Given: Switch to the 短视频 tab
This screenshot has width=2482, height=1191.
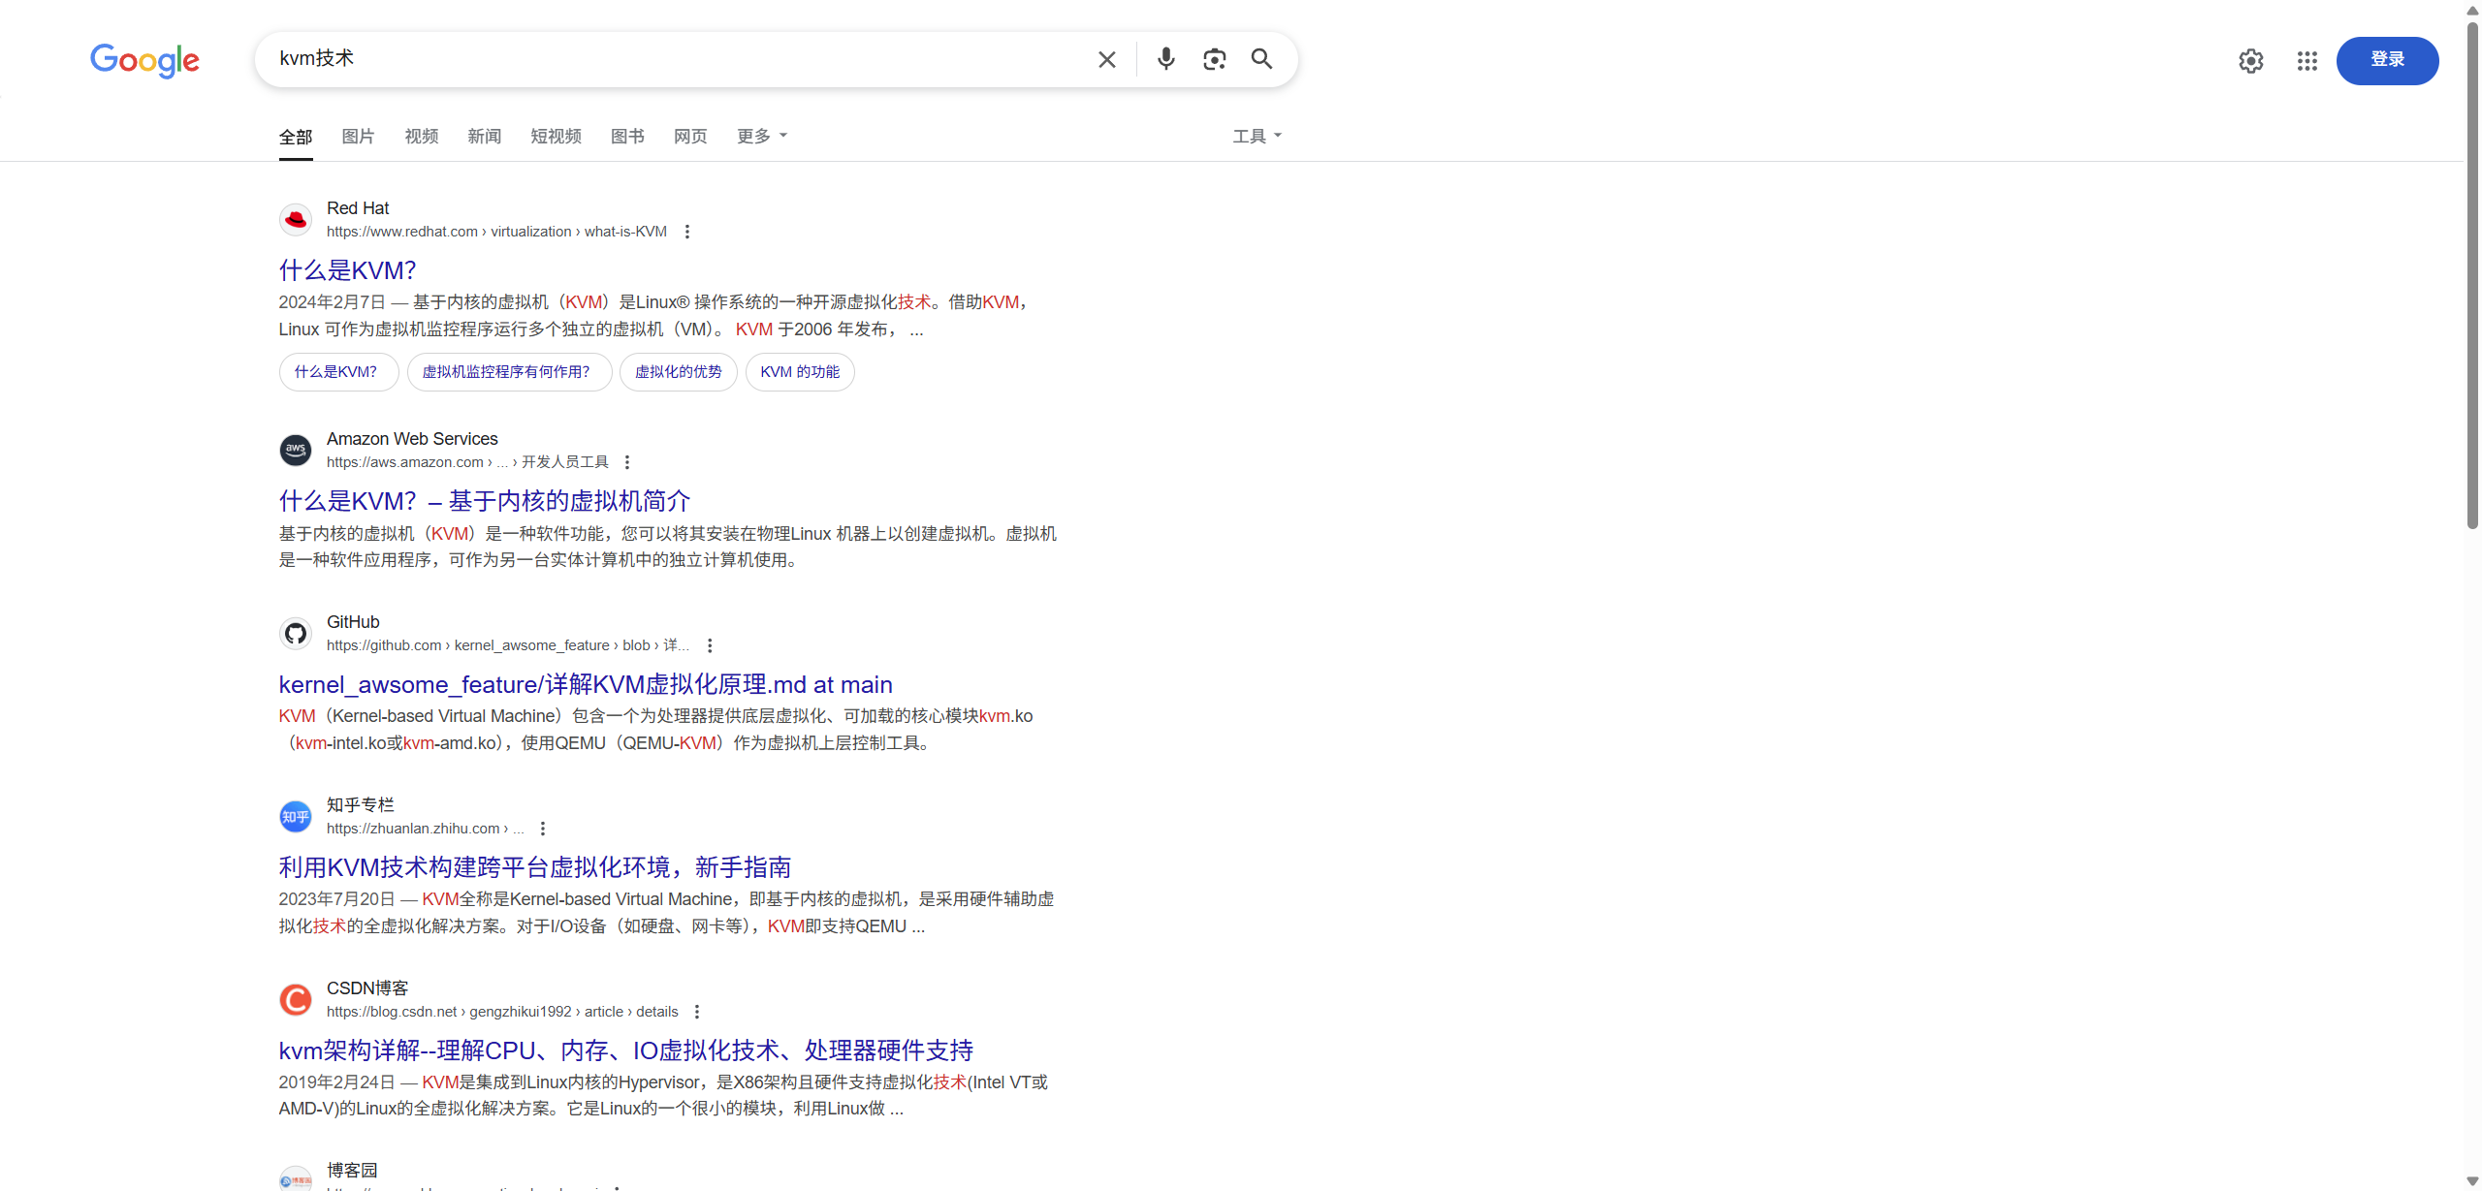Looking at the screenshot, I should [x=556, y=137].
